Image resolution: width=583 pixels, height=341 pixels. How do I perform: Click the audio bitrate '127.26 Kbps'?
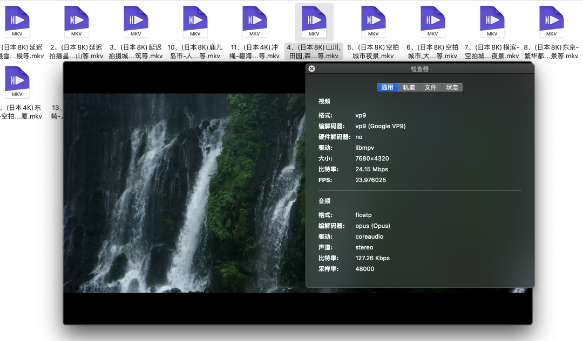click(x=372, y=258)
